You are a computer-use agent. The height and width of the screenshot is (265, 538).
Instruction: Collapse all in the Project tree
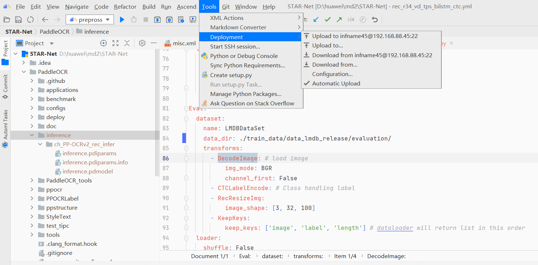pos(127,43)
